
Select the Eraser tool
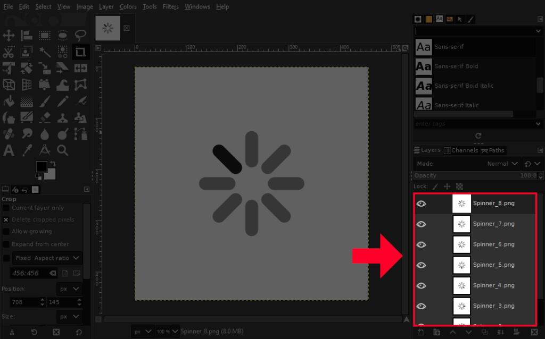point(45,117)
